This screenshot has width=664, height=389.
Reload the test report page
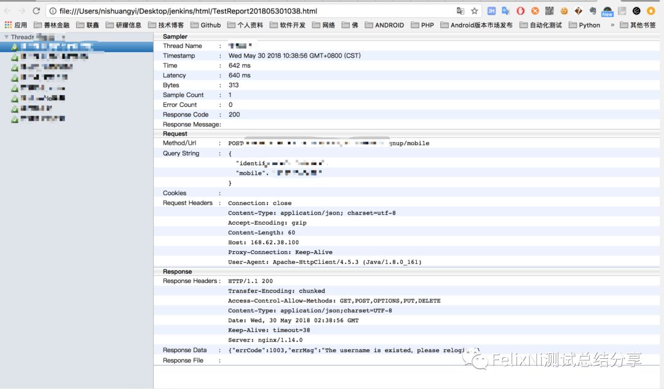tap(36, 11)
